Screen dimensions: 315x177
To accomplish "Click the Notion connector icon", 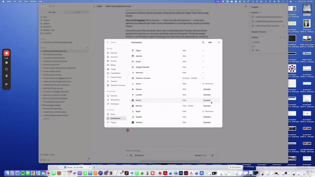I will point(133,100).
